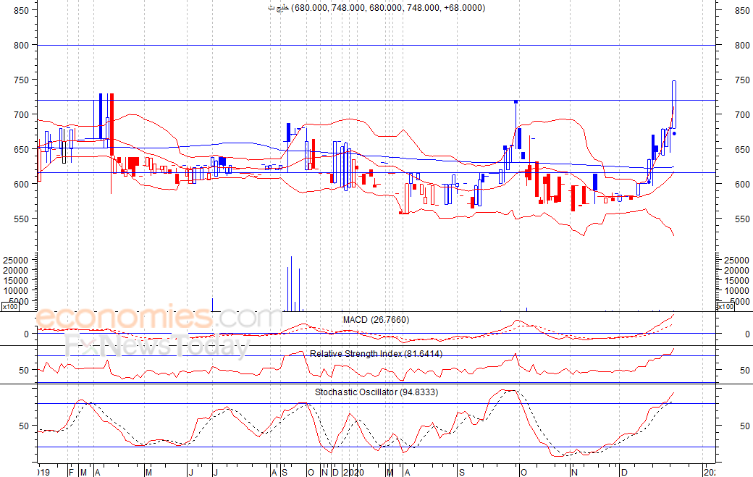Image resolution: width=753 pixels, height=477 pixels.
Task: Click the Stochastic Oscillator (94.8333) label
Action: pyautogui.click(x=376, y=392)
